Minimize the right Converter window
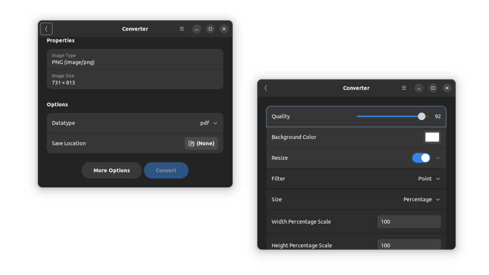Viewport: 489px width, 275px height. pos(419,88)
